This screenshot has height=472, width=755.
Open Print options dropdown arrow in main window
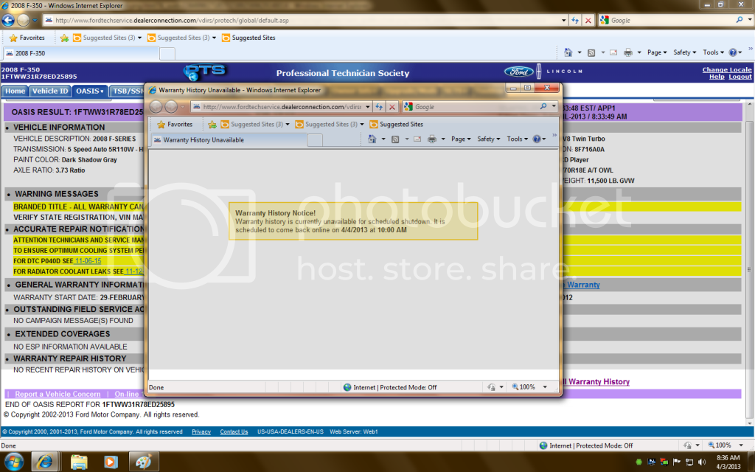point(639,52)
